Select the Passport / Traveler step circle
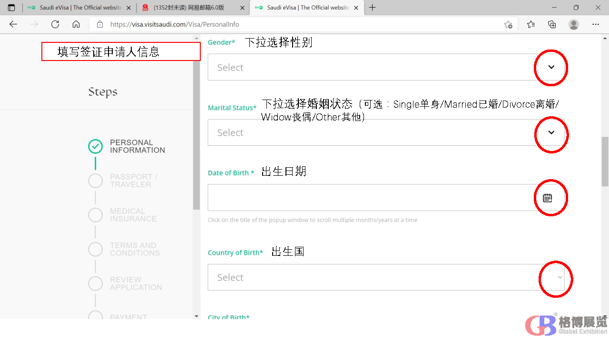Viewport: 609px width, 343px height. 96,181
